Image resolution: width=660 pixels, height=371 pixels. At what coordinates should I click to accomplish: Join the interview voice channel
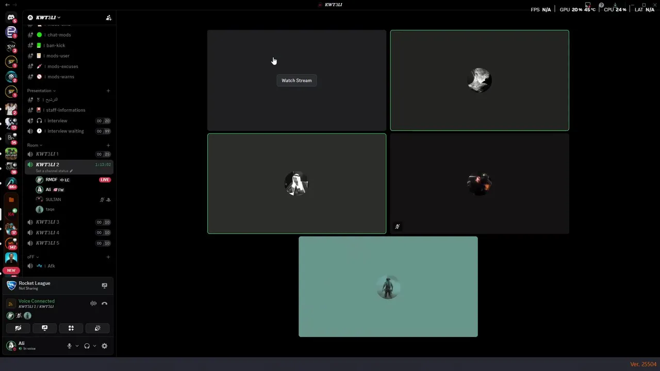tap(69, 121)
